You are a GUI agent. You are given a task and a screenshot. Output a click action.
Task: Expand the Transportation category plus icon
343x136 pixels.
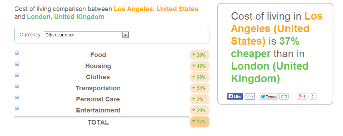17,86
